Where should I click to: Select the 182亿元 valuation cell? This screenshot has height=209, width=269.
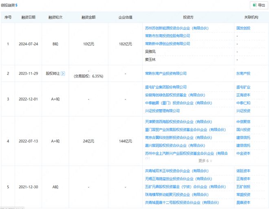coord(126,44)
